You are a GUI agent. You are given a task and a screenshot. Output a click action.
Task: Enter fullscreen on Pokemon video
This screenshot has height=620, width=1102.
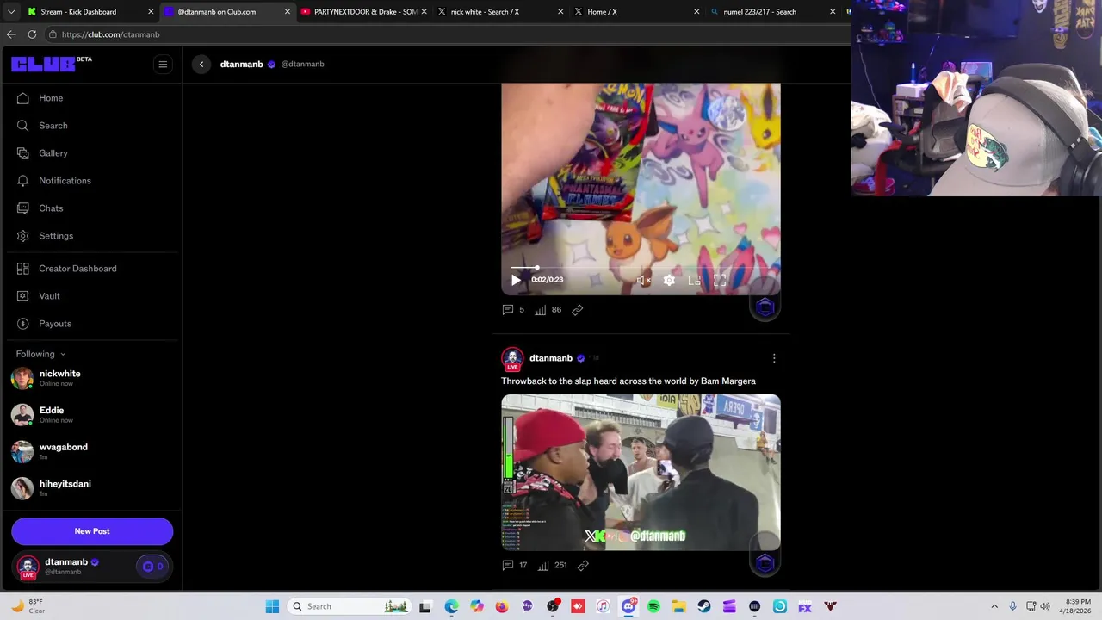720,280
